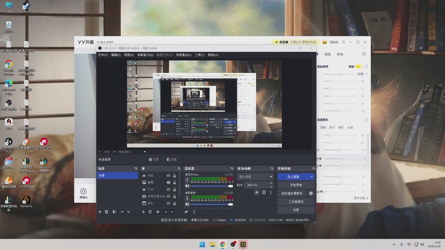The image size is (445, 250).
Task: Open 工具(T) menu in OBS
Action: tap(200, 55)
